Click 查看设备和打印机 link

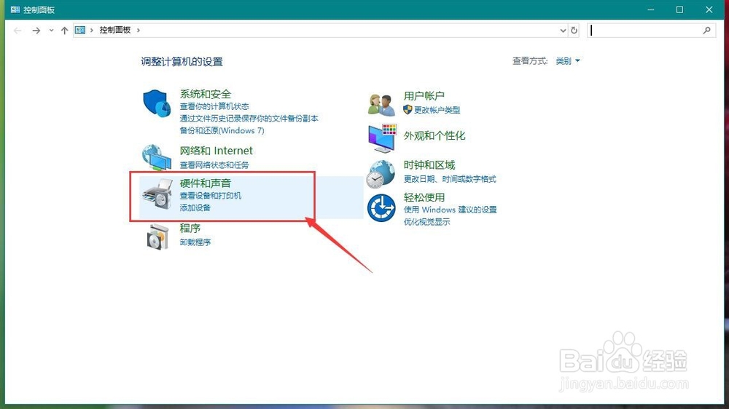pos(210,196)
